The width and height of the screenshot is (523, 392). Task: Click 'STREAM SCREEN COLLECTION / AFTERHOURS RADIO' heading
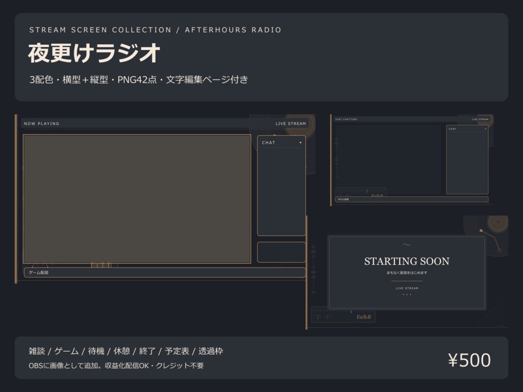click(x=155, y=30)
